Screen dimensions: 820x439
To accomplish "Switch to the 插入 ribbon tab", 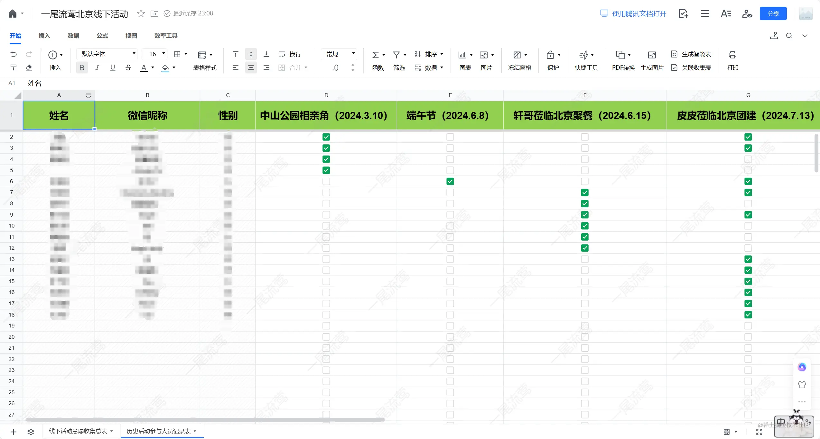I will [44, 36].
